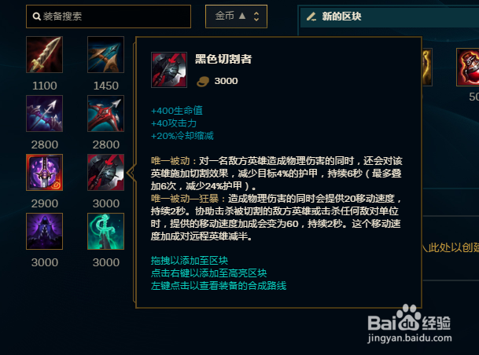Screen dimensions: 479x355
Task: Choose the hooded purple figure item
Action: (x=44, y=231)
